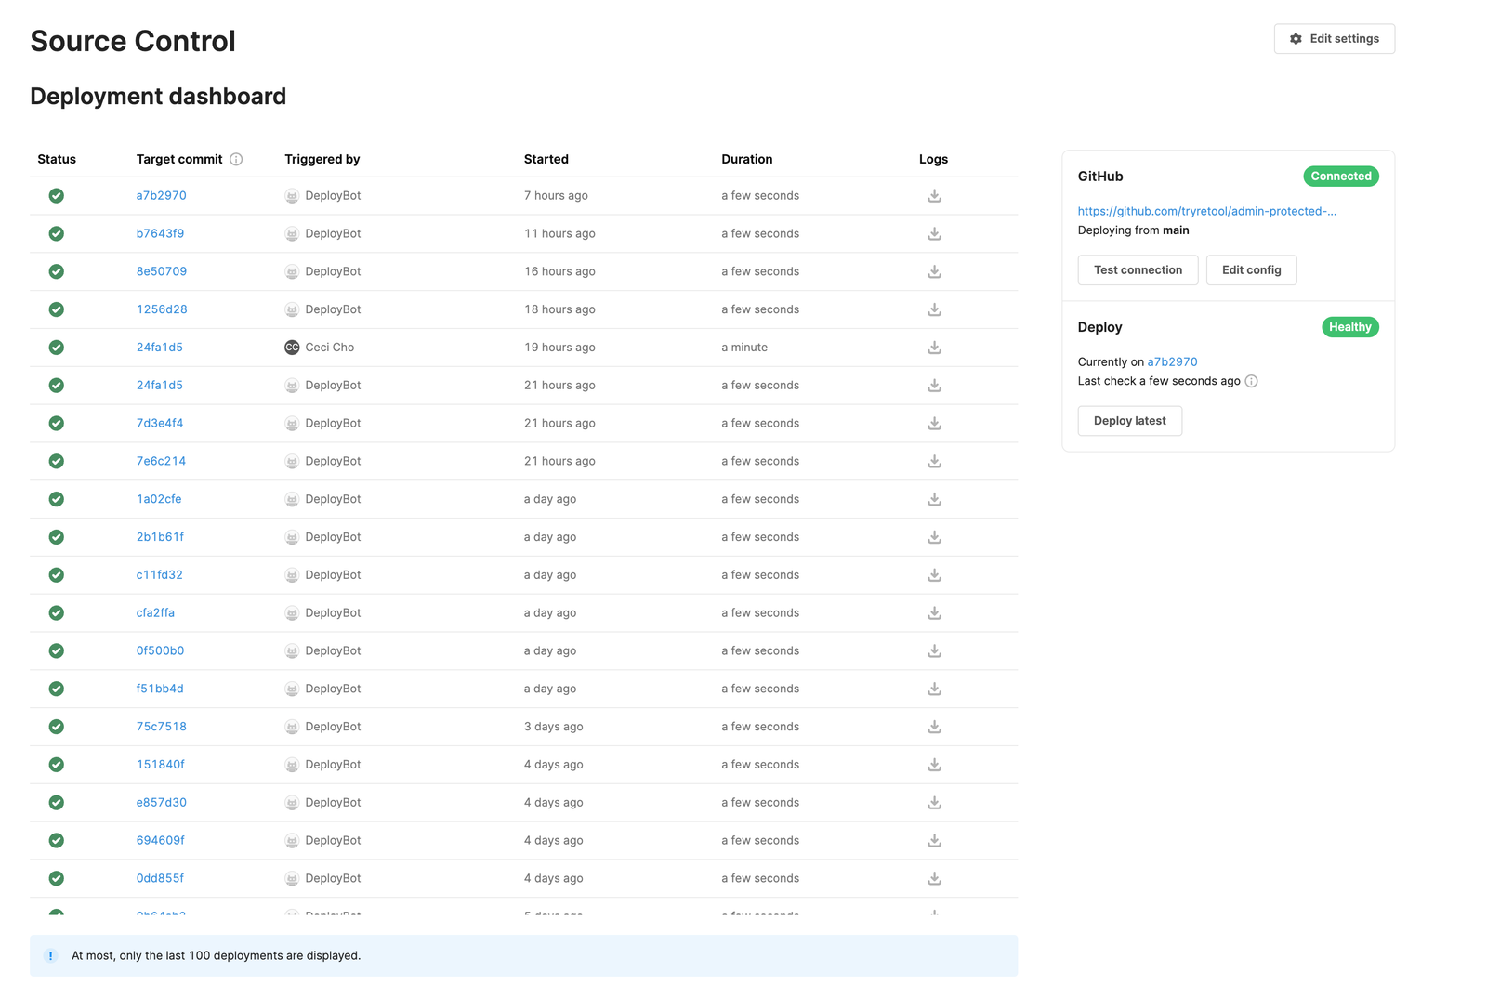Download logs for Ceci Cho's deployment

934,348
